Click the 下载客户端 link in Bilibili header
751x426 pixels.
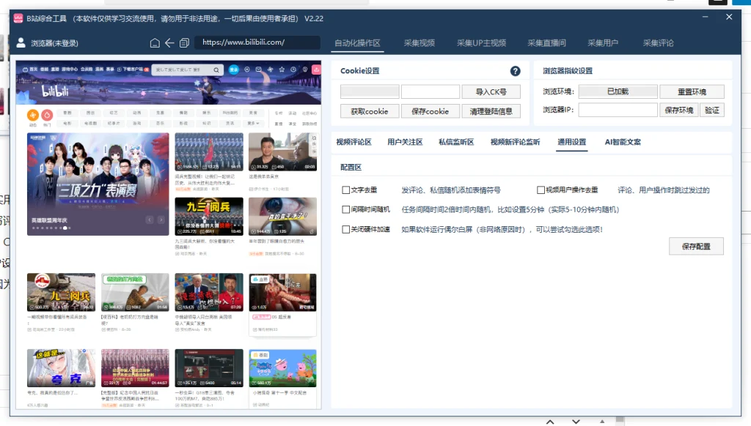coord(129,70)
